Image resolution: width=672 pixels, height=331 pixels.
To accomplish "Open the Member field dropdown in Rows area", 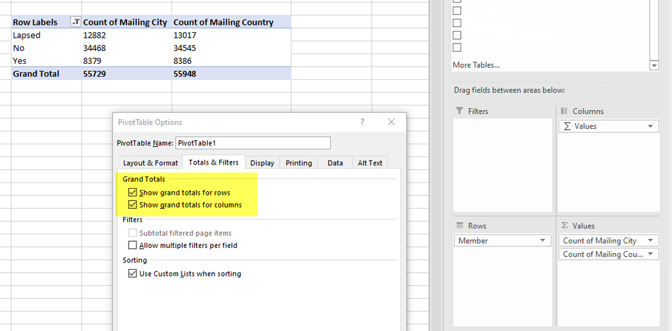I will 543,241.
